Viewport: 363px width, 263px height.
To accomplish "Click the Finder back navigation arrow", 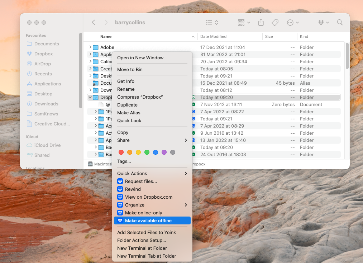I will click(x=94, y=23).
